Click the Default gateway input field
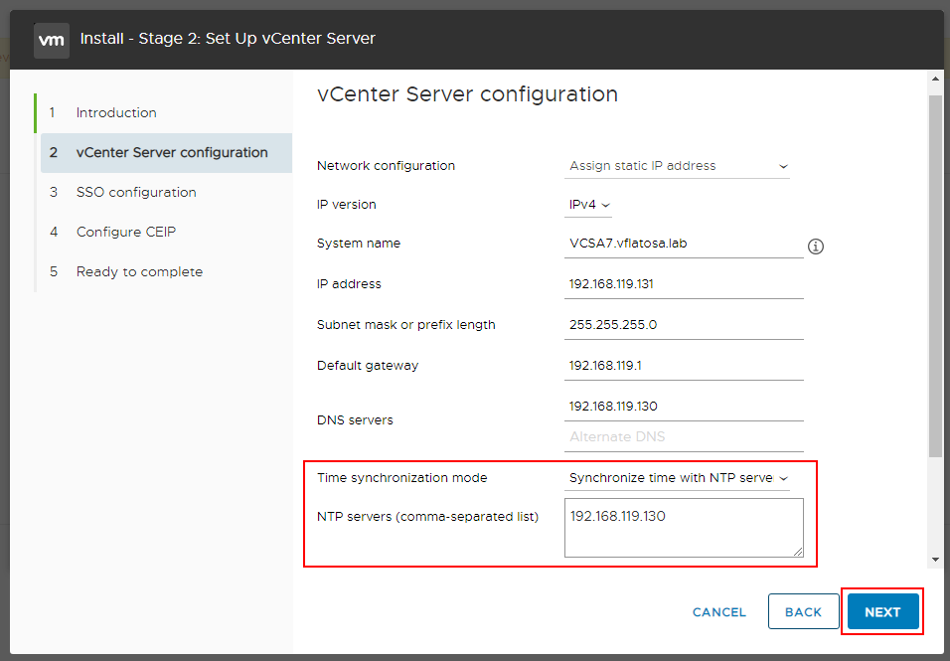 (x=684, y=366)
